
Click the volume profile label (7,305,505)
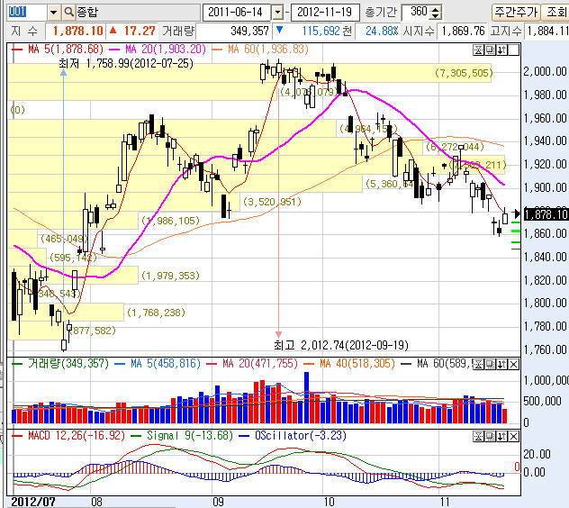[x=464, y=73]
